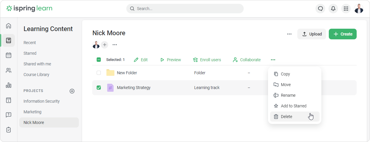Click the add project plus icon
The height and width of the screenshot is (142, 370).
72,91
